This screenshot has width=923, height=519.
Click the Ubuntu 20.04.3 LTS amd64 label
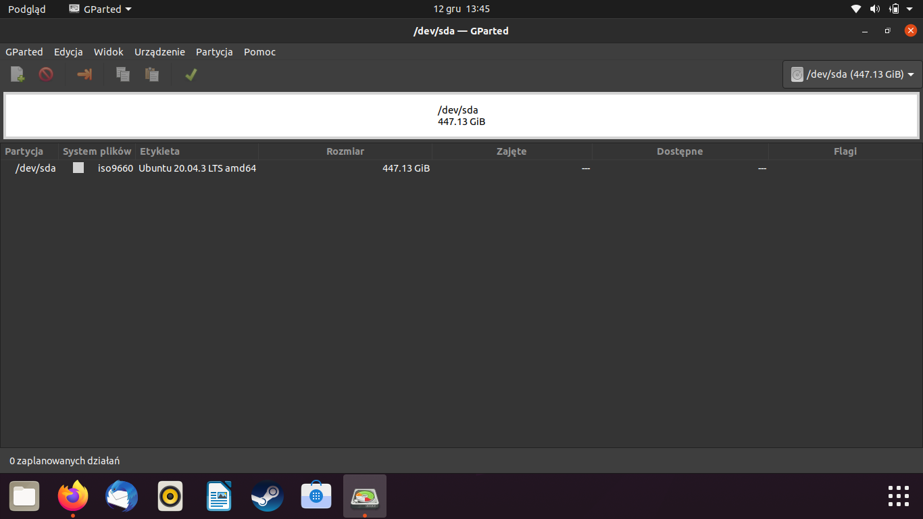click(197, 168)
